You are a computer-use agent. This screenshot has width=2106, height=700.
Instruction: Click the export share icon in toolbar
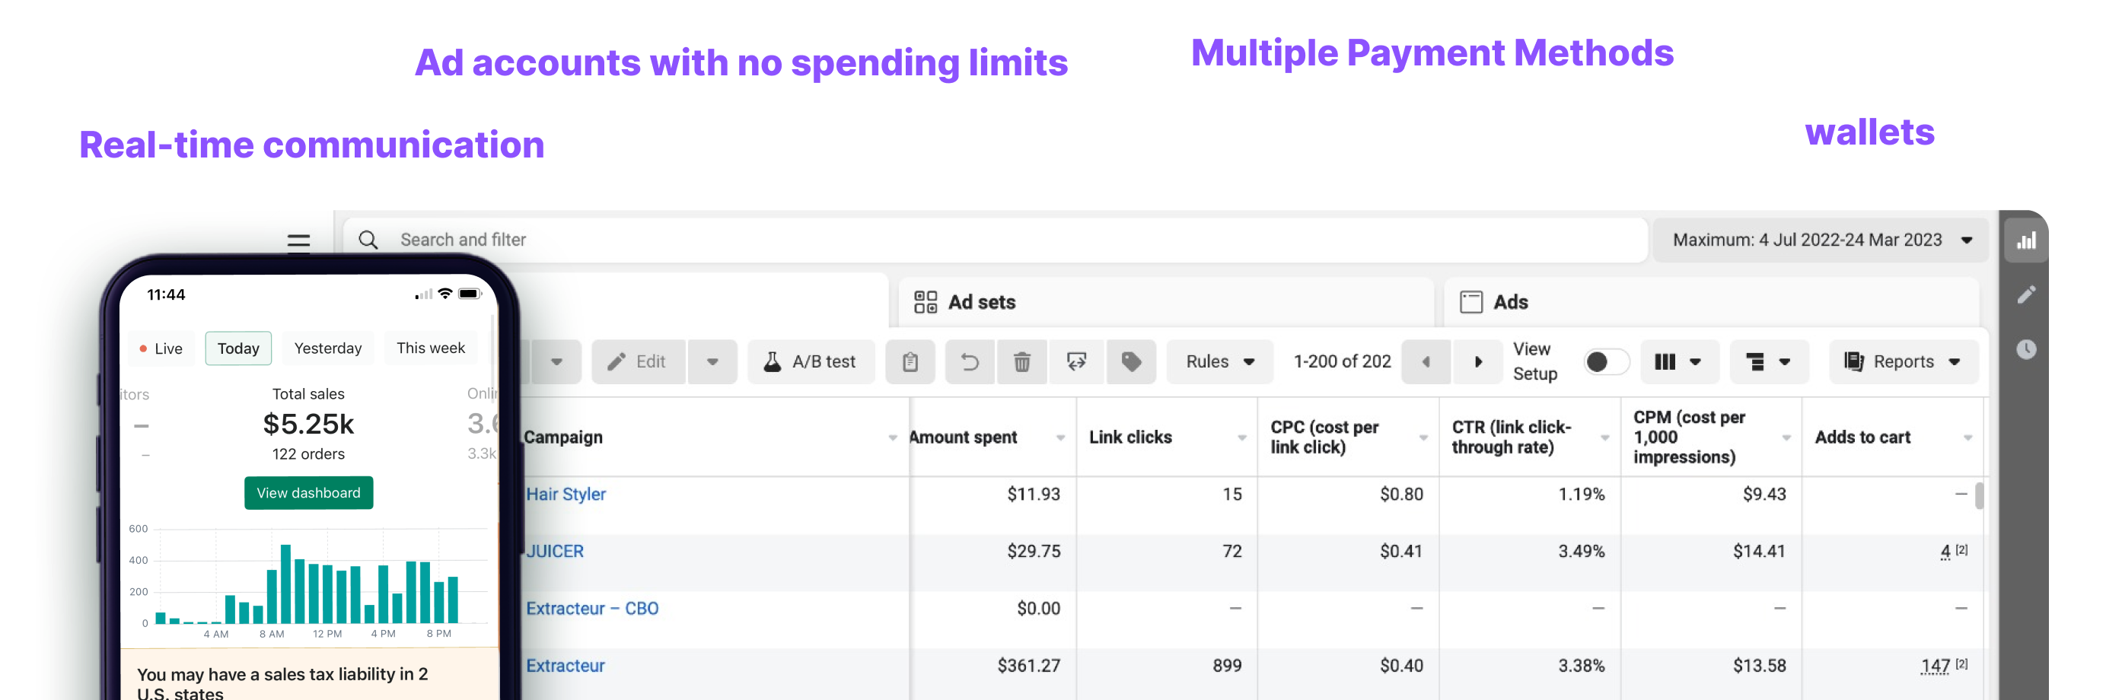point(1076,361)
